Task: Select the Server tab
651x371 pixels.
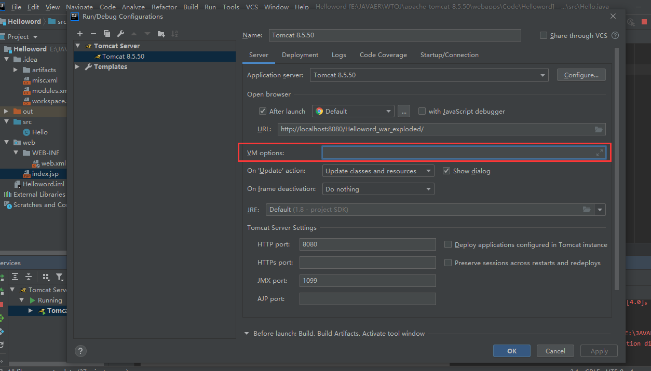Action: (259, 55)
